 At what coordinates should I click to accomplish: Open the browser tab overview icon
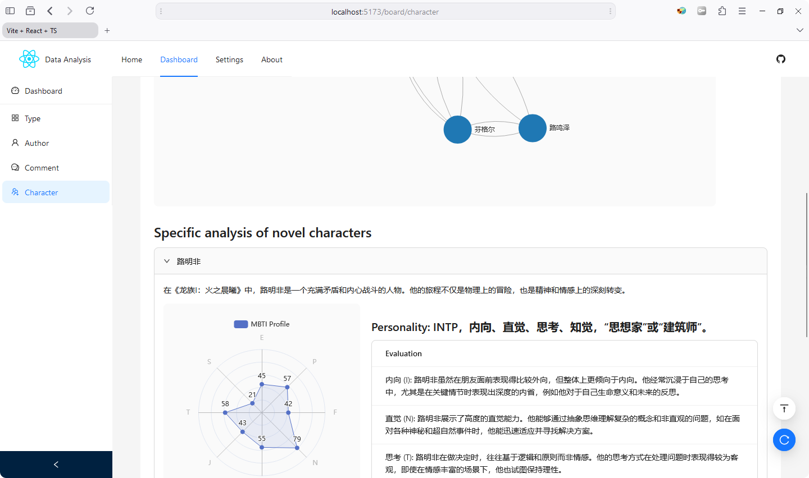[30, 11]
